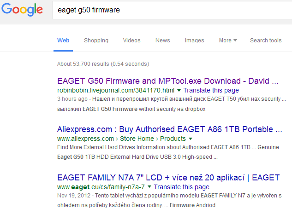Translate the eaget.eu family-n7a-7 page
Image resolution: width=292 pixels, height=220 pixels.
[181, 187]
